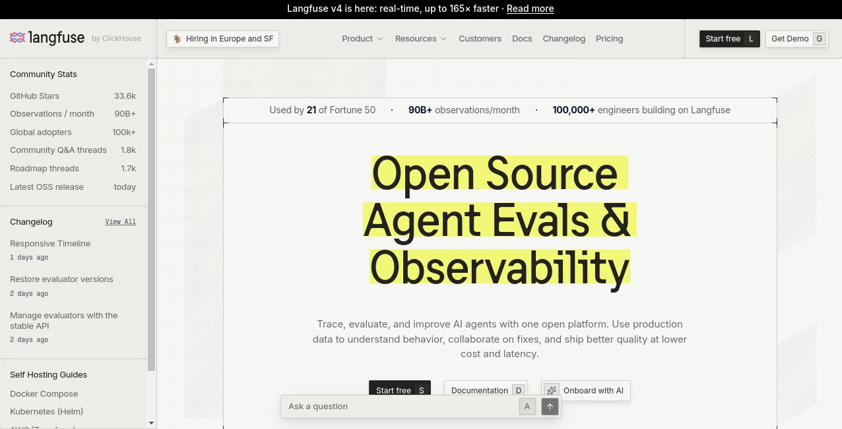Click the Community Stats heading
The height and width of the screenshot is (429, 842).
(44, 74)
